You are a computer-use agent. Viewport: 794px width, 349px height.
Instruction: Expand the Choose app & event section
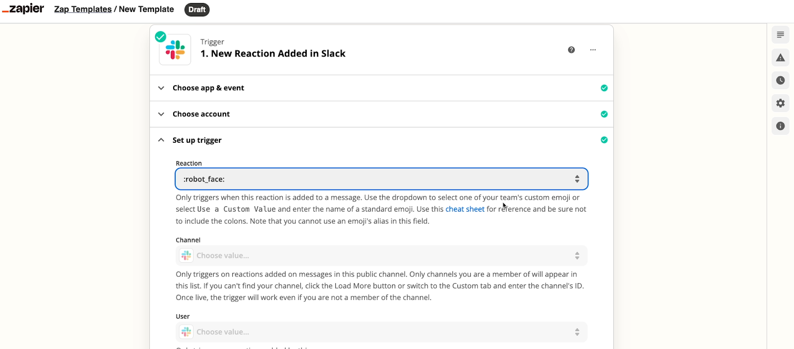click(381, 88)
